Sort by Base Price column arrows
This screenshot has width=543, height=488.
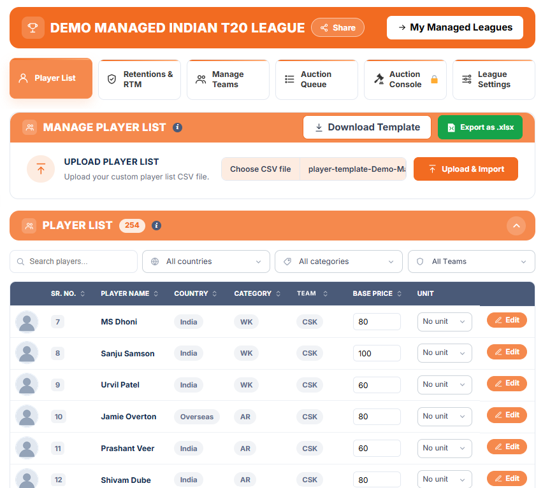pos(400,293)
